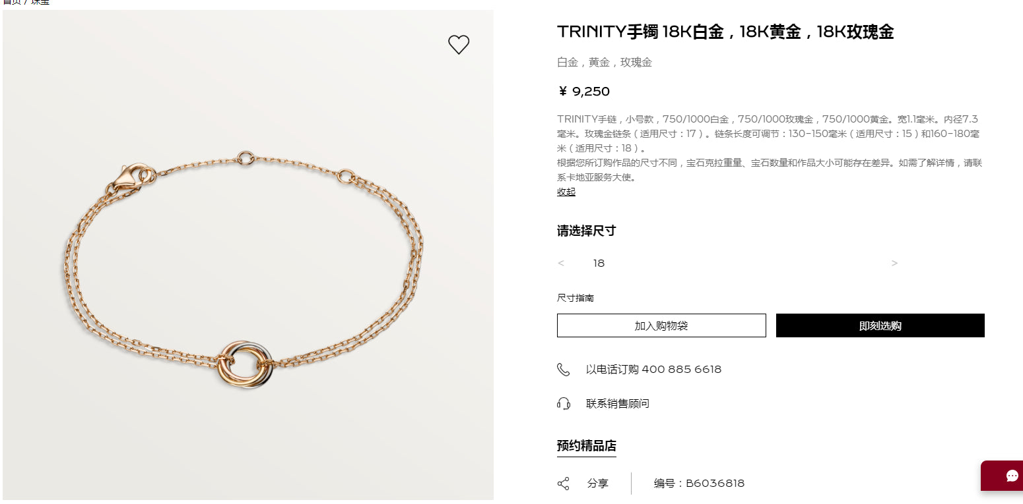This screenshot has width=1023, height=504.
Task: Click the 珠宝 breadcrumb link
Action: [40, 2]
